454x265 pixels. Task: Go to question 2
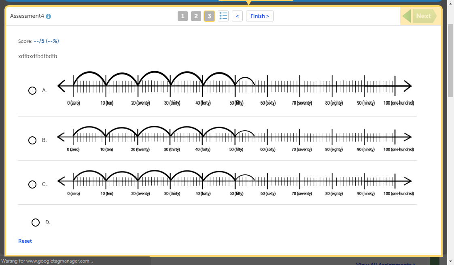(196, 16)
